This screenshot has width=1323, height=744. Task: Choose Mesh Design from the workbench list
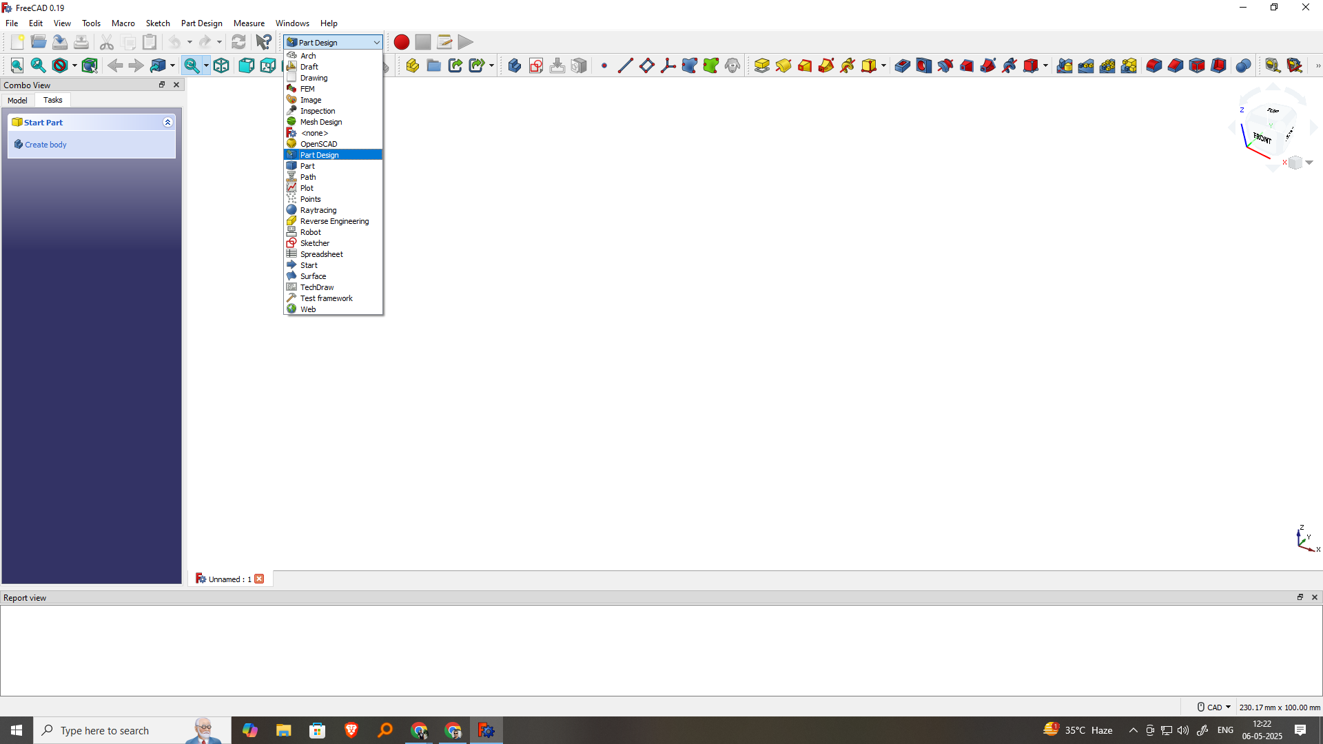(334, 122)
